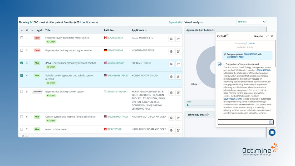
Task: Open document view for Regenerative braking control system
Action: 171,93
